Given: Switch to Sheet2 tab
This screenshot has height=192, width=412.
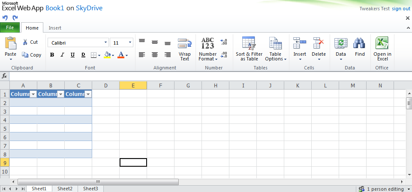Looking at the screenshot, I should pyautogui.click(x=65, y=189).
